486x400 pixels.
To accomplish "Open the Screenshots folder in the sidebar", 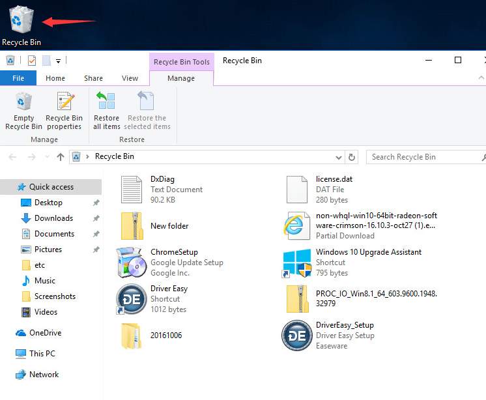I will (x=55, y=296).
